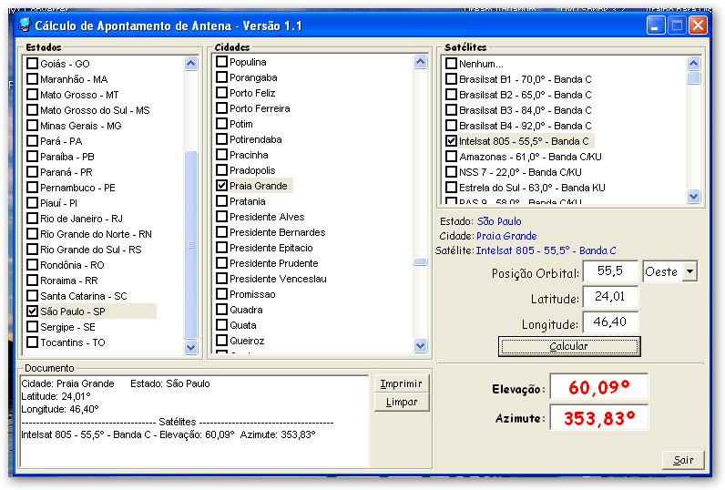Click the Documento text area

[x=194, y=421]
